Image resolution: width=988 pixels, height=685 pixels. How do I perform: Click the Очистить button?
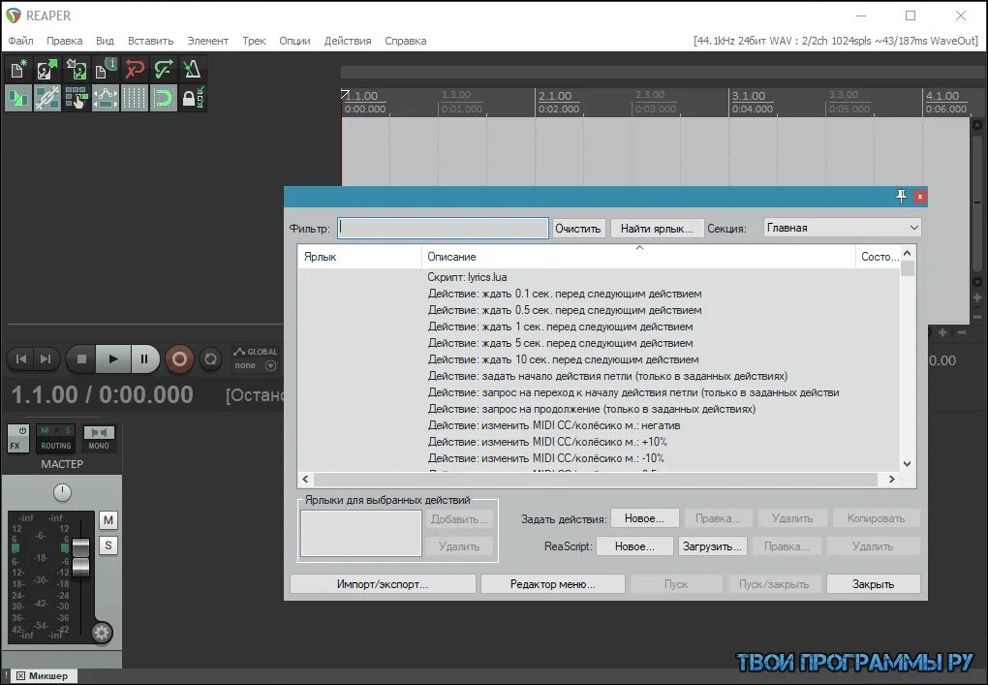(x=578, y=228)
